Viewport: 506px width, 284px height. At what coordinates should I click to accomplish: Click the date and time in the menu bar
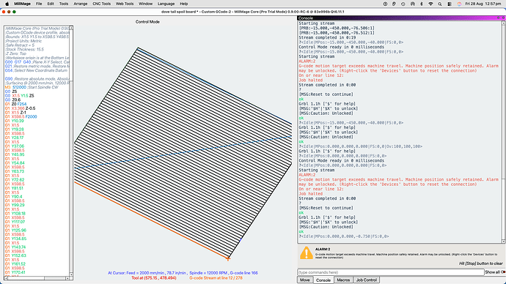coord(483,4)
